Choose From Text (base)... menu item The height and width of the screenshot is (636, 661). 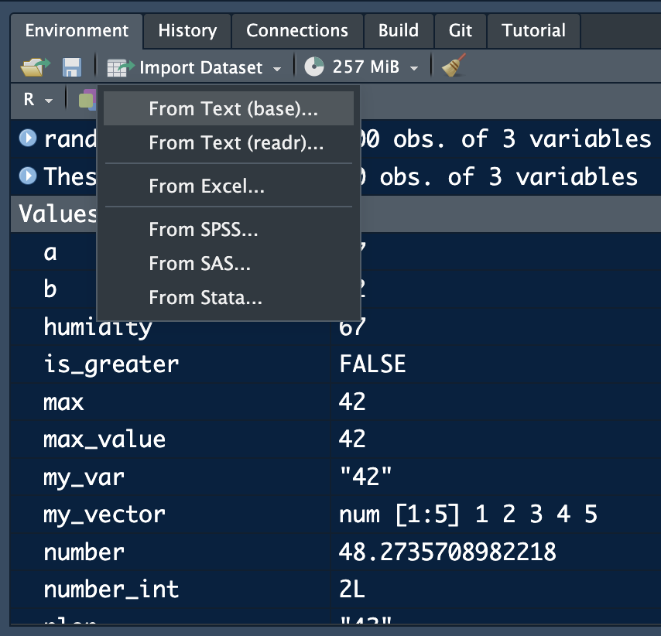(233, 109)
